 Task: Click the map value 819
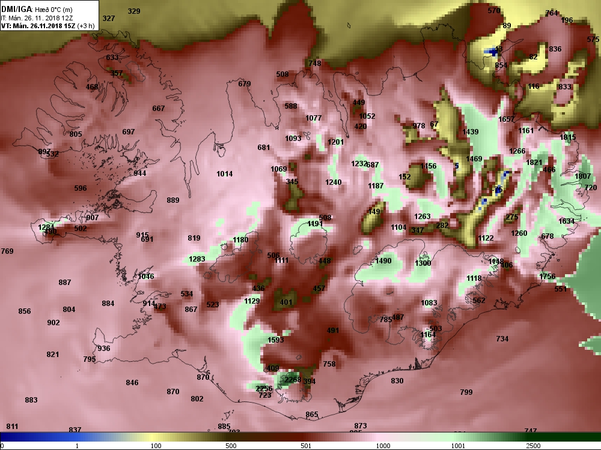(x=194, y=238)
